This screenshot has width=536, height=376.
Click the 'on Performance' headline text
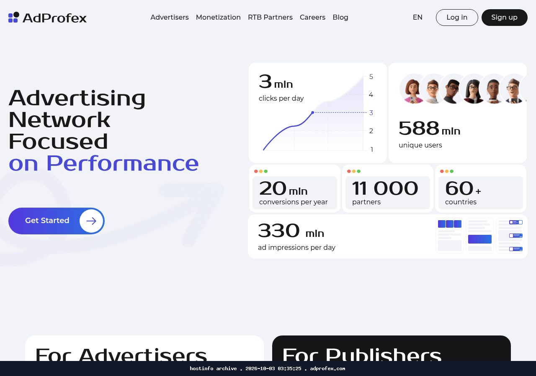pos(103,163)
